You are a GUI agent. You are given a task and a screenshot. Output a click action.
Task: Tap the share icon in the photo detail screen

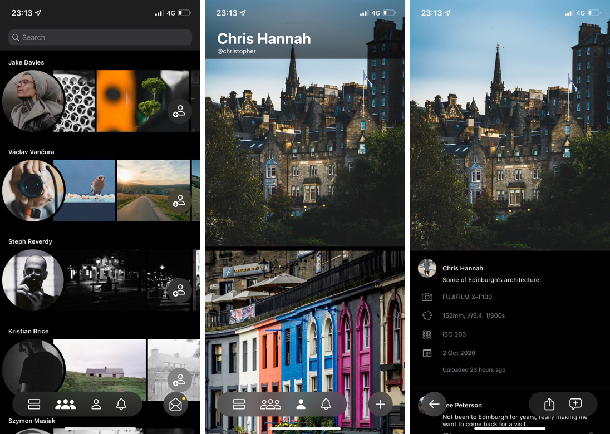(549, 404)
